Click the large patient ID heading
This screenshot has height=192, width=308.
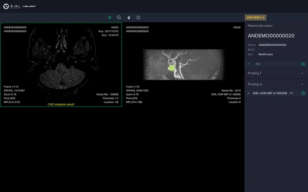click(x=271, y=36)
